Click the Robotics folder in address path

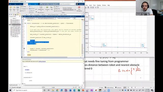[x=44, y=15]
